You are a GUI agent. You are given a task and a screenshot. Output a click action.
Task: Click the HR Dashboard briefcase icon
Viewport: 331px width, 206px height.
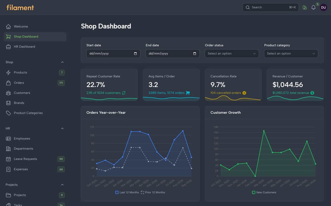pos(8,47)
